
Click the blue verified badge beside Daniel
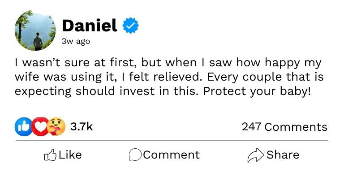coord(130,26)
